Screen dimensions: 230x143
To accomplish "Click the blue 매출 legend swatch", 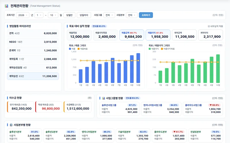I will [x=70, y=49].
